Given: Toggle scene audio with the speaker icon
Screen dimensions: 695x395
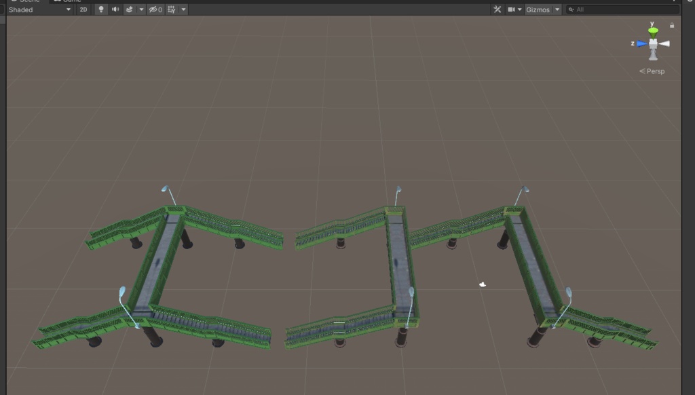Looking at the screenshot, I should point(116,10).
